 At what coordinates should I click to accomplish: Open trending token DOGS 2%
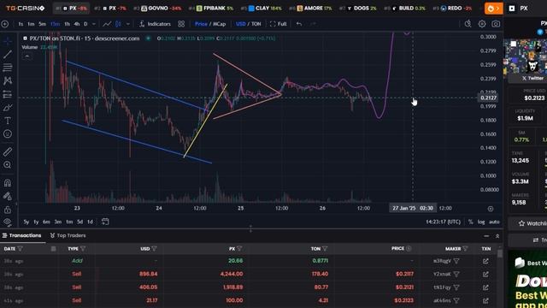tap(358, 8)
